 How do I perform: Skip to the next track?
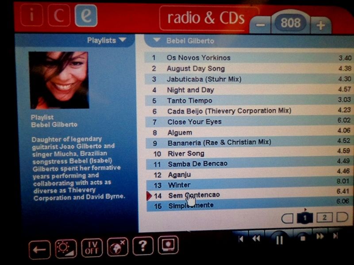pyautogui.click(x=335, y=236)
